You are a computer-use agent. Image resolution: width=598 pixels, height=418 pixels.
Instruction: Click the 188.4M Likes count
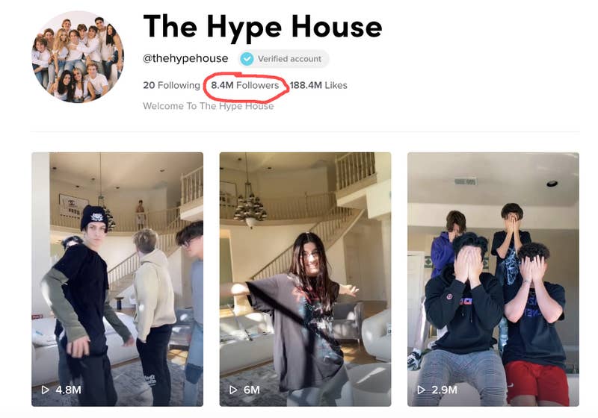(318, 85)
